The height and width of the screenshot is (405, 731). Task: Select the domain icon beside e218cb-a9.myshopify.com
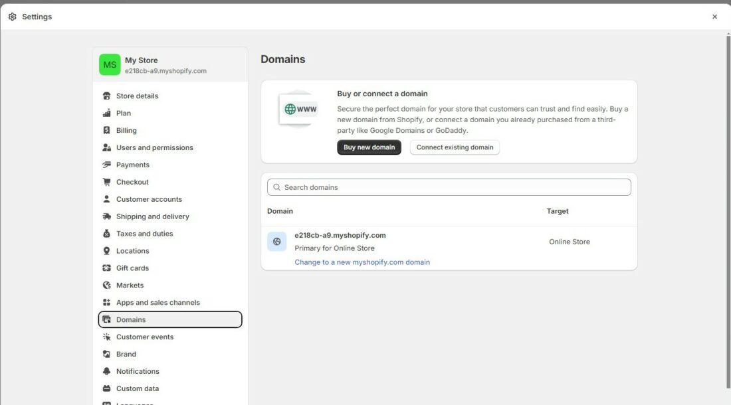click(276, 241)
